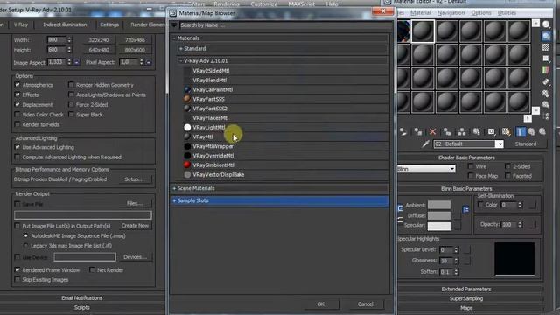Expand the Standard materials group

(181, 49)
